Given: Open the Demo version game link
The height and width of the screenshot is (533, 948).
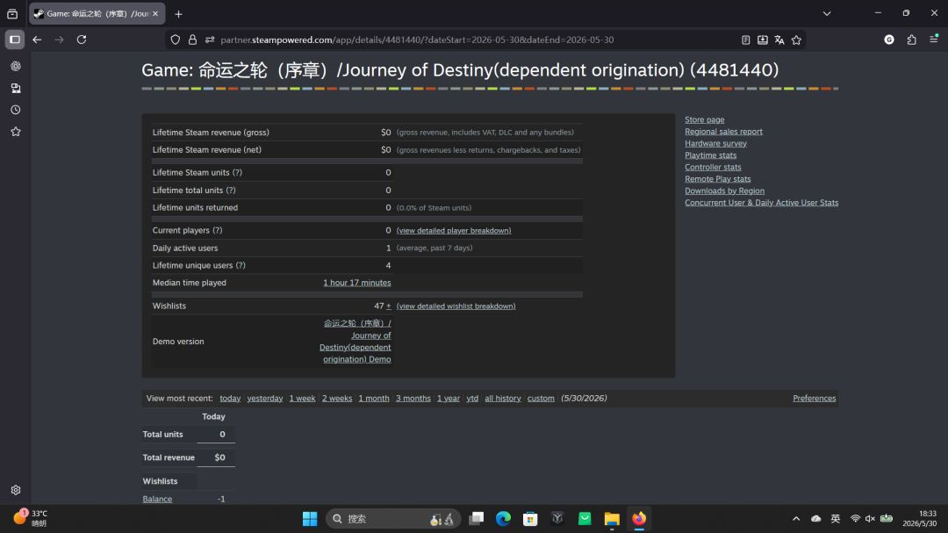Looking at the screenshot, I should click(355, 342).
